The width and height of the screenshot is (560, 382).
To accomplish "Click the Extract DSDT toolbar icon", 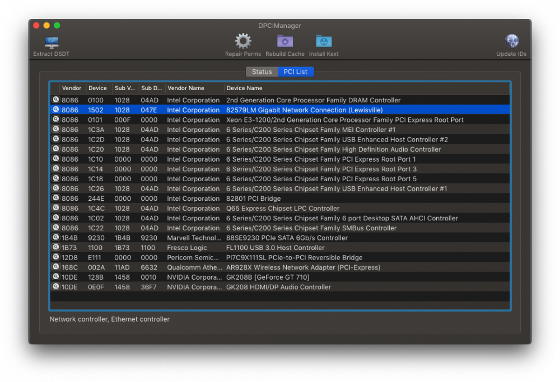I will pos(52,43).
